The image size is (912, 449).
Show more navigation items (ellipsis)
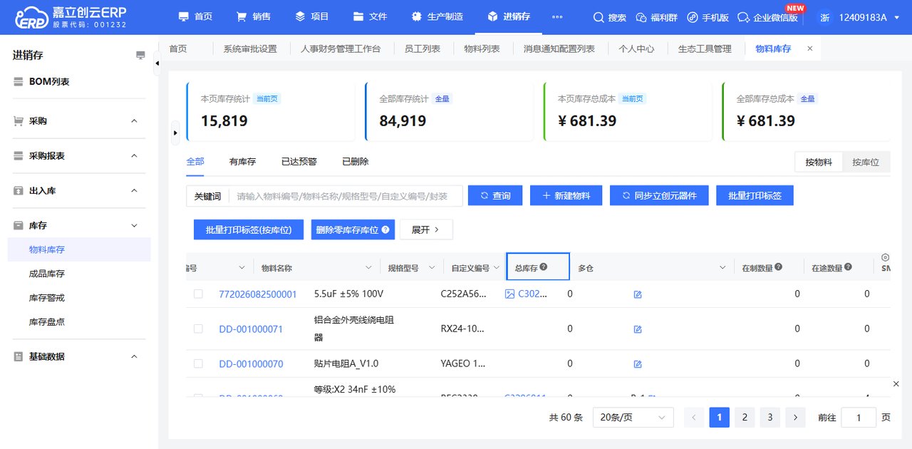[557, 16]
